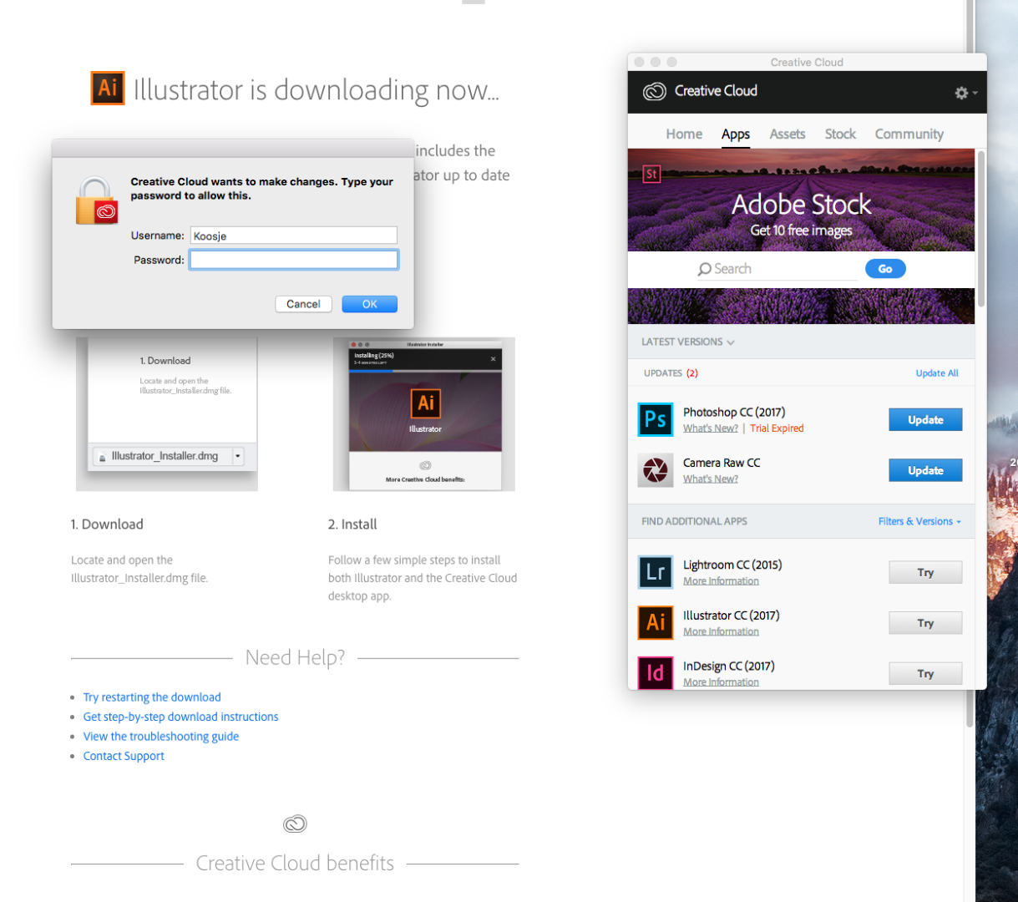Click the Illustrator CC app icon in list

tap(656, 623)
